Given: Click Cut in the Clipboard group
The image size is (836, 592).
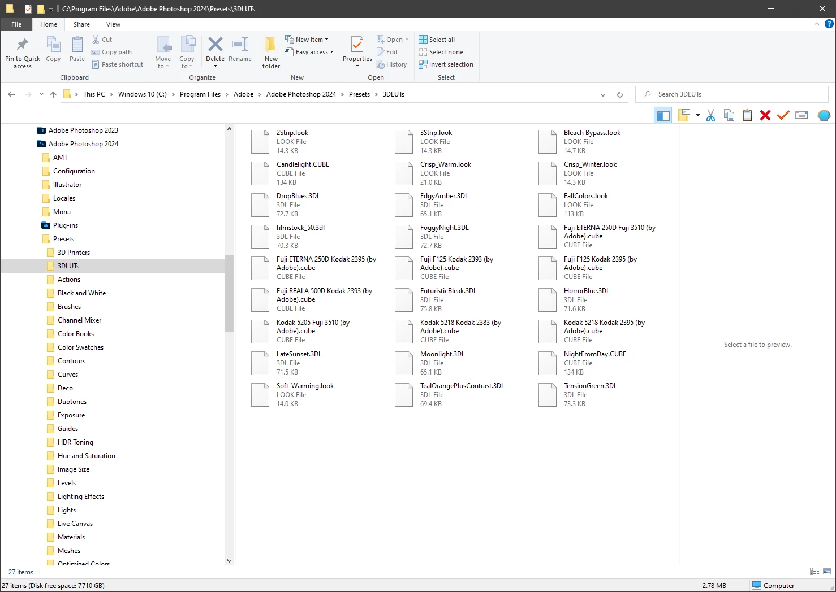Looking at the screenshot, I should click(102, 40).
